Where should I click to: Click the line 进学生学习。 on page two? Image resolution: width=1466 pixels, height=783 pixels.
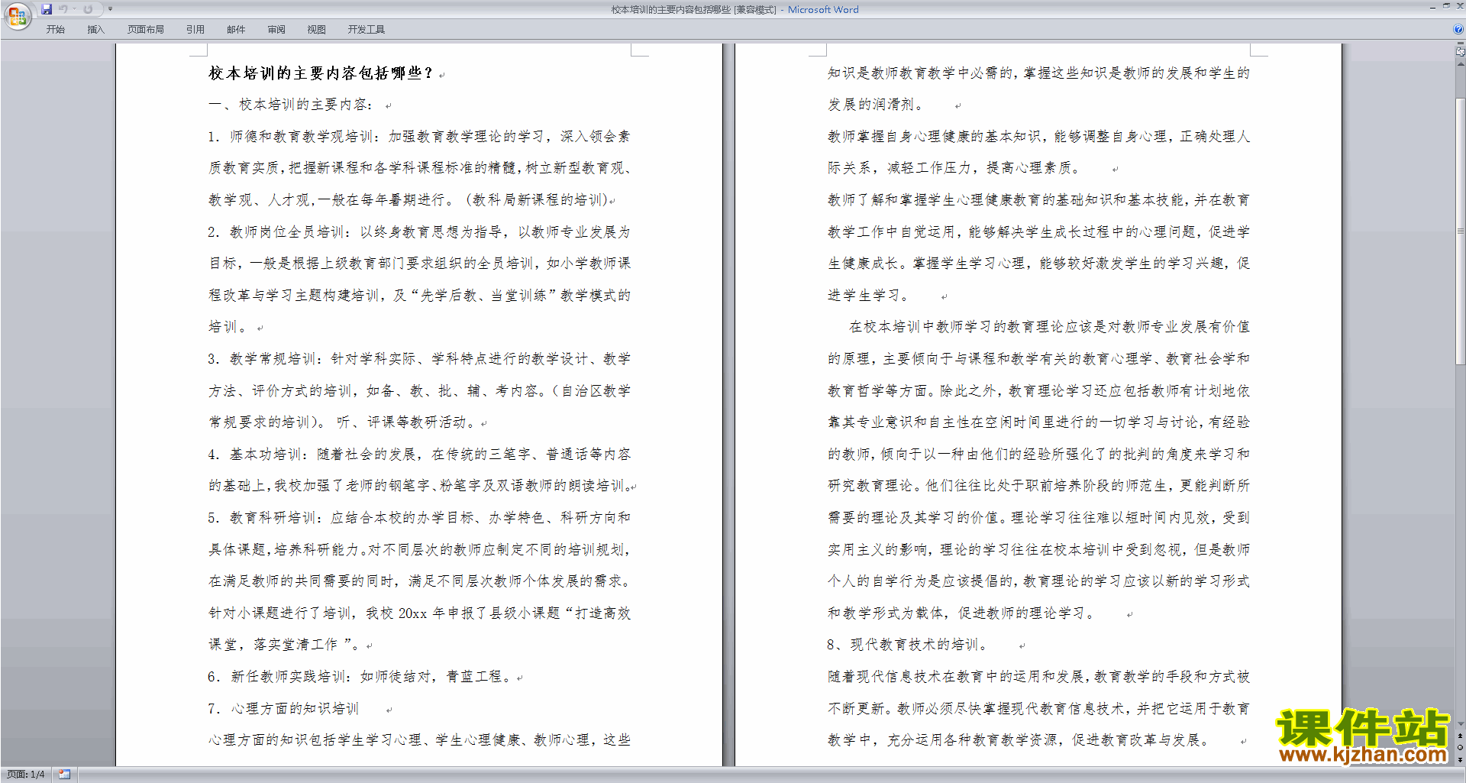point(870,296)
